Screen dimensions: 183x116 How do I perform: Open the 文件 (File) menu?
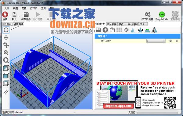[x=7, y=8]
